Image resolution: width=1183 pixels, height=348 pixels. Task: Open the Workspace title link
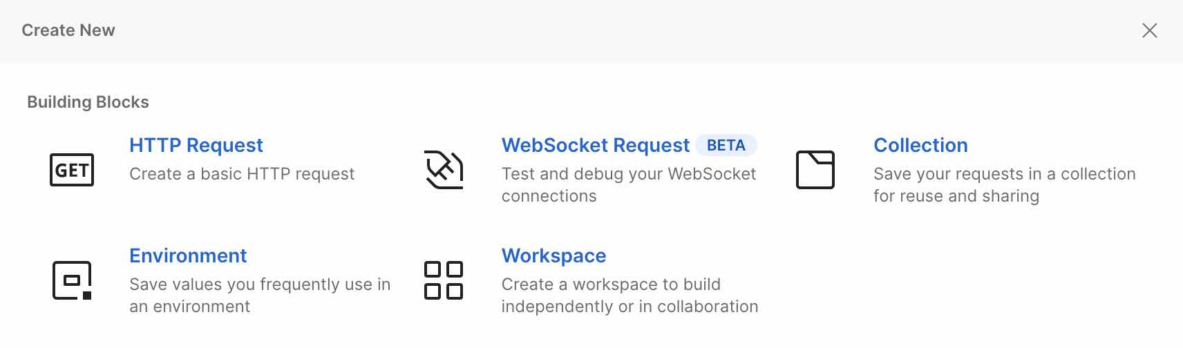(553, 255)
